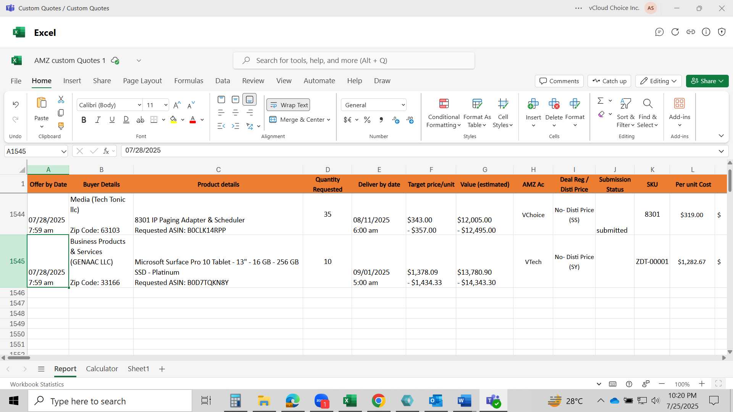Switch to the Formulas ribbon tab

(x=189, y=81)
